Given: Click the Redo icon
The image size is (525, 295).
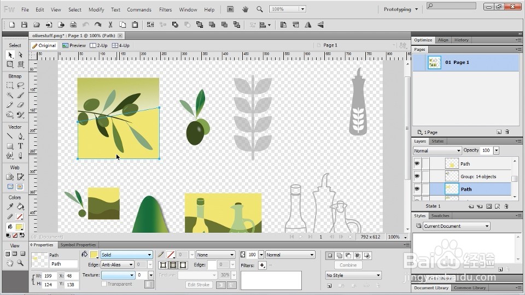Looking at the screenshot, I should click(x=98, y=25).
